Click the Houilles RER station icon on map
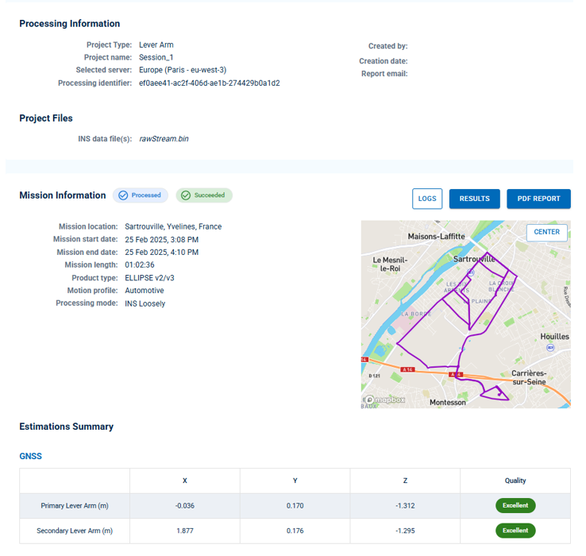 (551, 348)
